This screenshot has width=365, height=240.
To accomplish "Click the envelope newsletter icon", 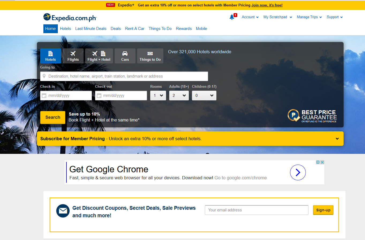I will pyautogui.click(x=63, y=211).
